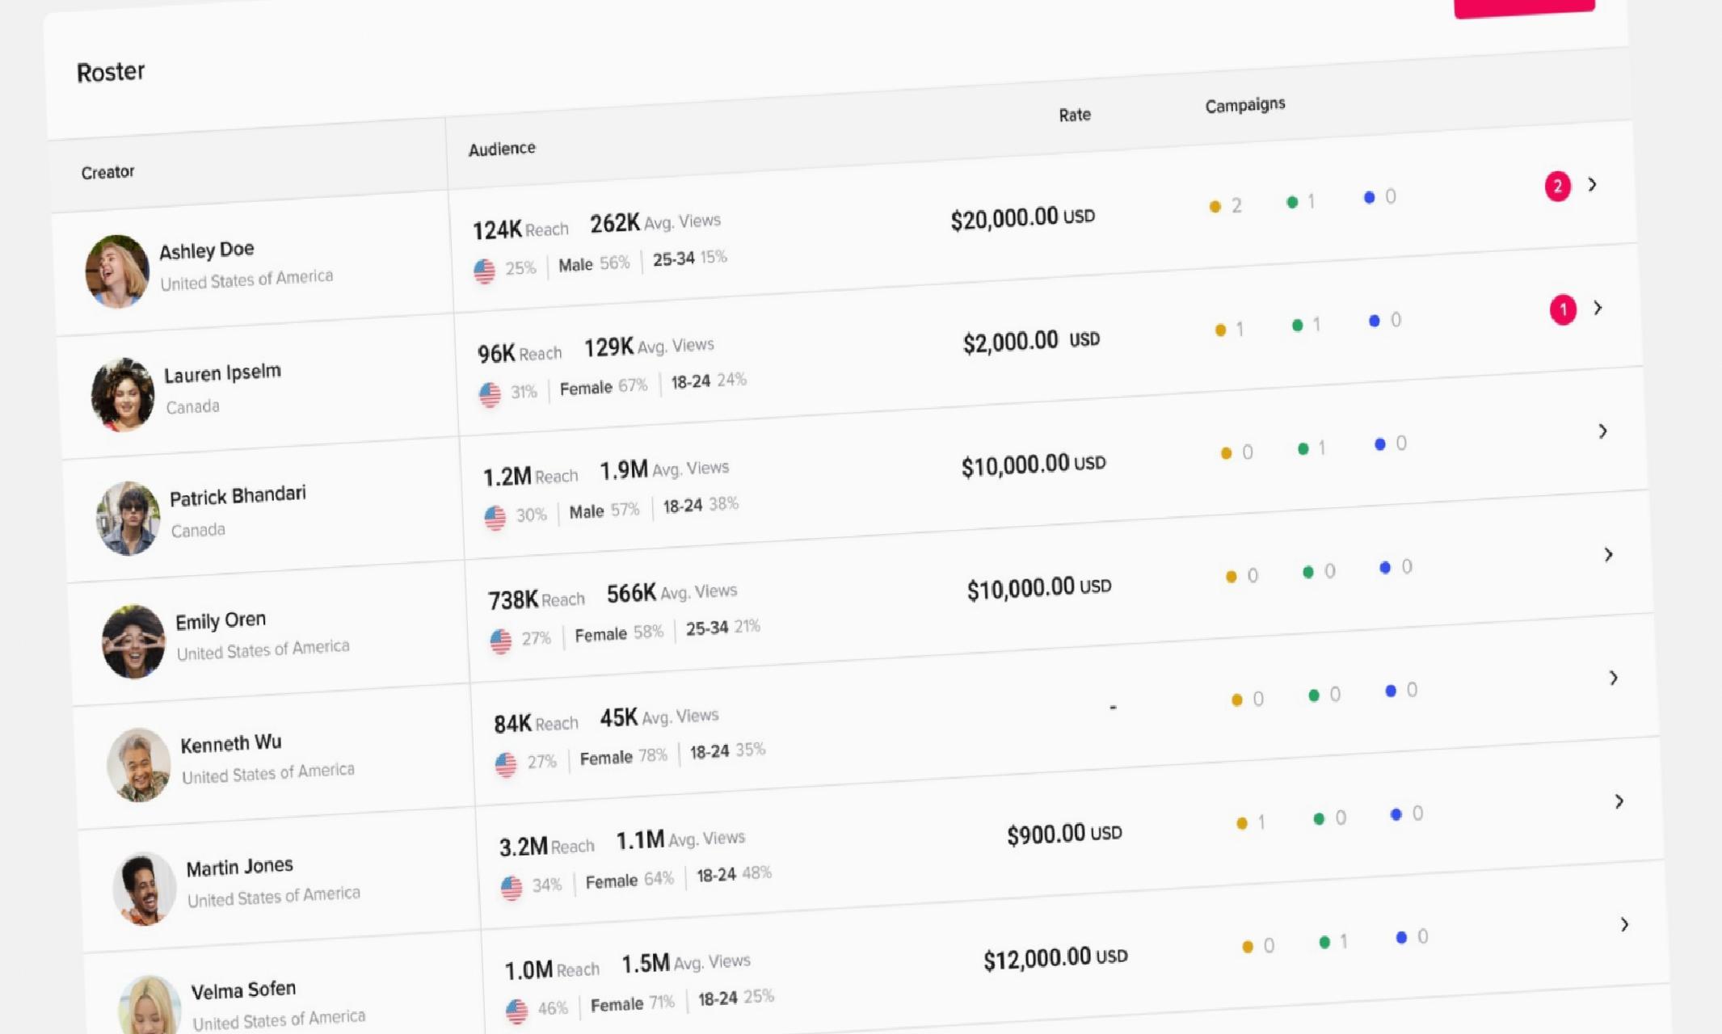Click blue campaign dot in Emily Oren's row
Screen dimensions: 1722x1034
click(1385, 568)
